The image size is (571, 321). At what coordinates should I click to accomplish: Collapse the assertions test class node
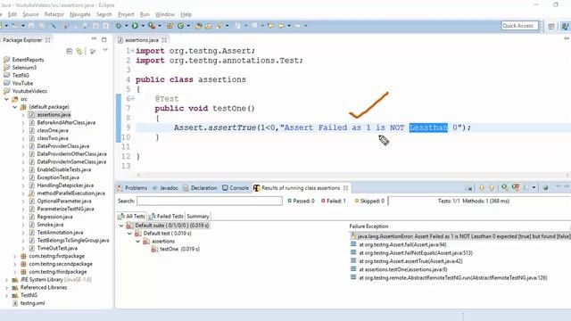pyautogui.click(x=138, y=242)
